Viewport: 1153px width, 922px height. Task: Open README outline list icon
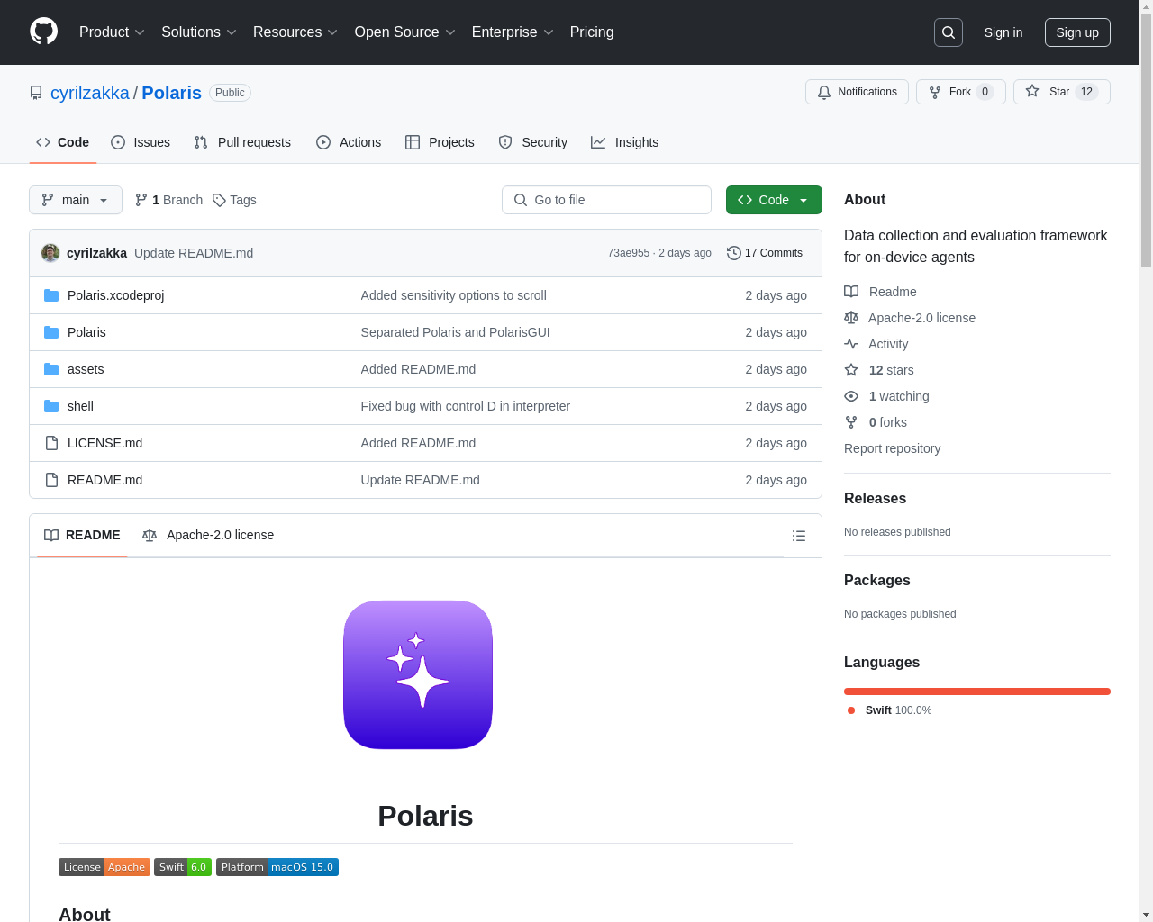pos(799,536)
